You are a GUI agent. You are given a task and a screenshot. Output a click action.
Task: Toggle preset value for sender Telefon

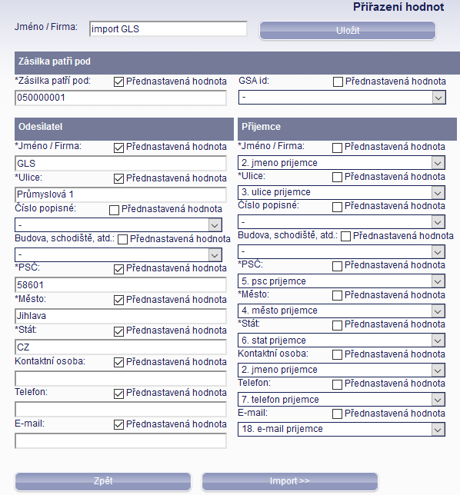[x=118, y=394]
